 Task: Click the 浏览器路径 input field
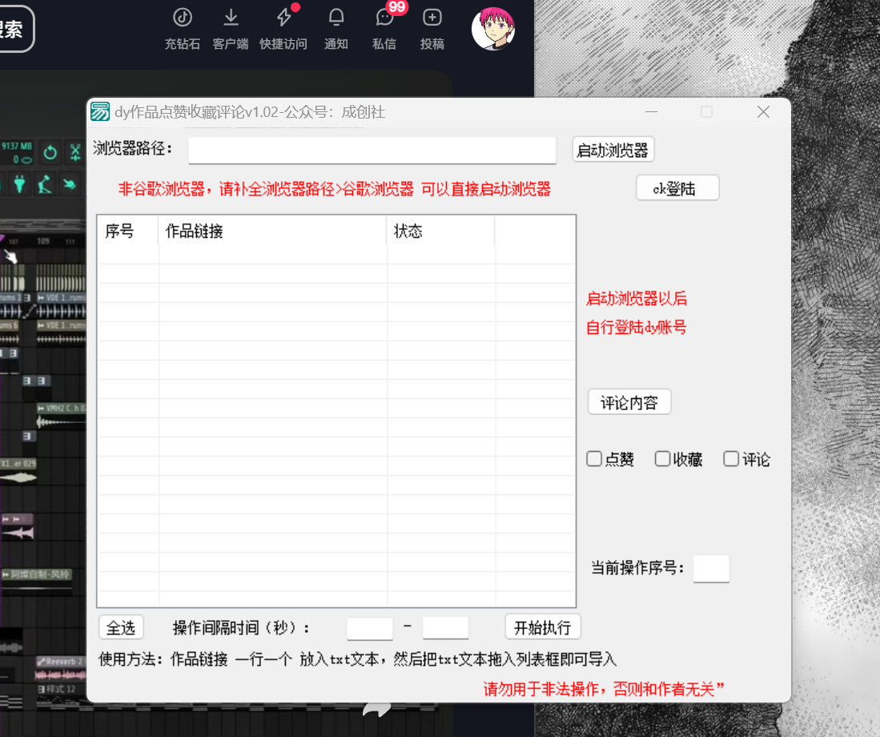(x=372, y=150)
